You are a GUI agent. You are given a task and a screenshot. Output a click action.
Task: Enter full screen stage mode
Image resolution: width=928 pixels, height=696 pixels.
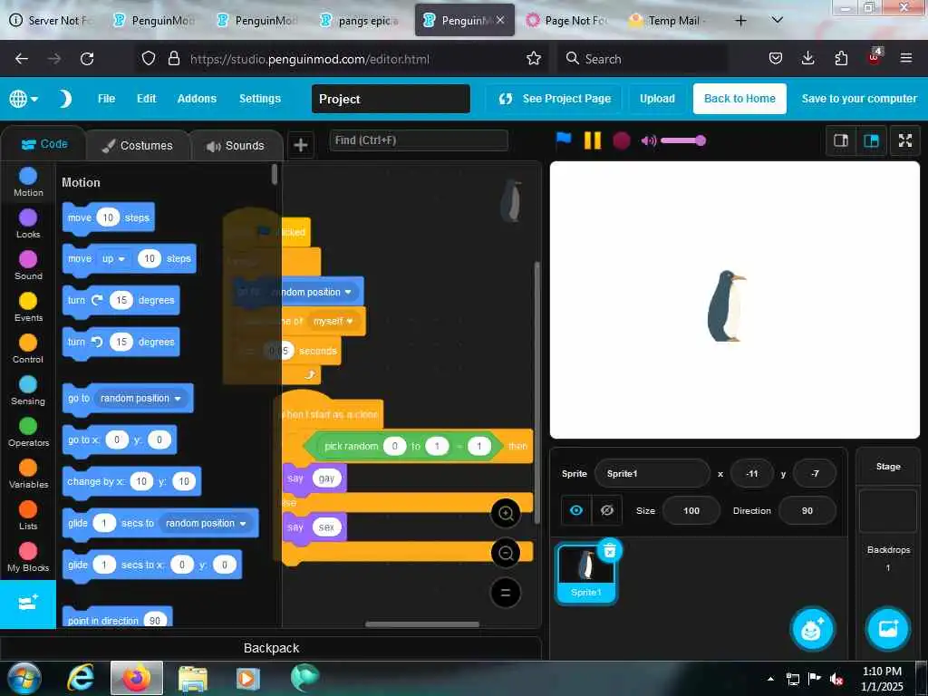click(x=905, y=140)
